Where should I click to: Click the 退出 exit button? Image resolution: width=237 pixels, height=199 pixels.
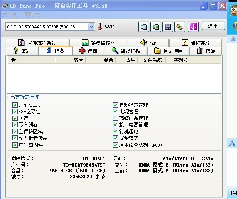(213, 26)
